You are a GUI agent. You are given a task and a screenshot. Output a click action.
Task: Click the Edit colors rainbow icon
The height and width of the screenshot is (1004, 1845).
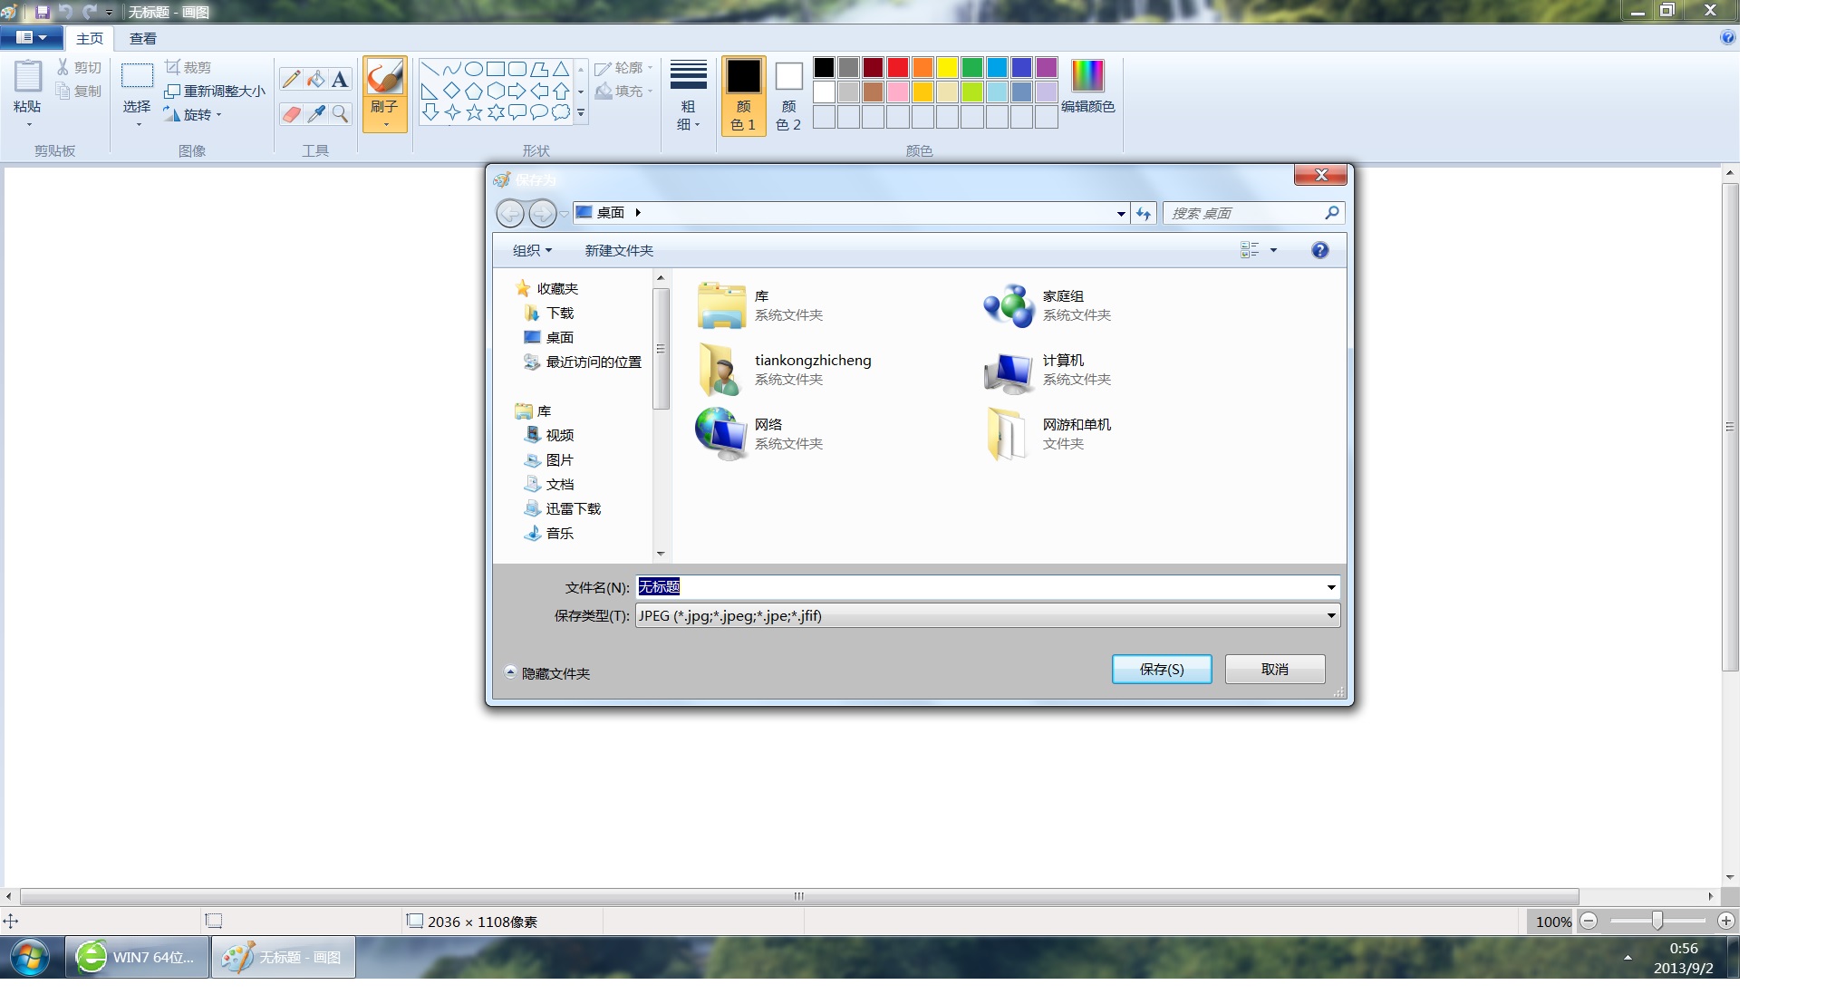(x=1087, y=76)
